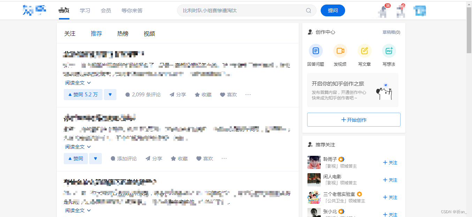This screenshot has height=217, width=472.
Task: Open the 张小北 avatar
Action: pos(314,212)
